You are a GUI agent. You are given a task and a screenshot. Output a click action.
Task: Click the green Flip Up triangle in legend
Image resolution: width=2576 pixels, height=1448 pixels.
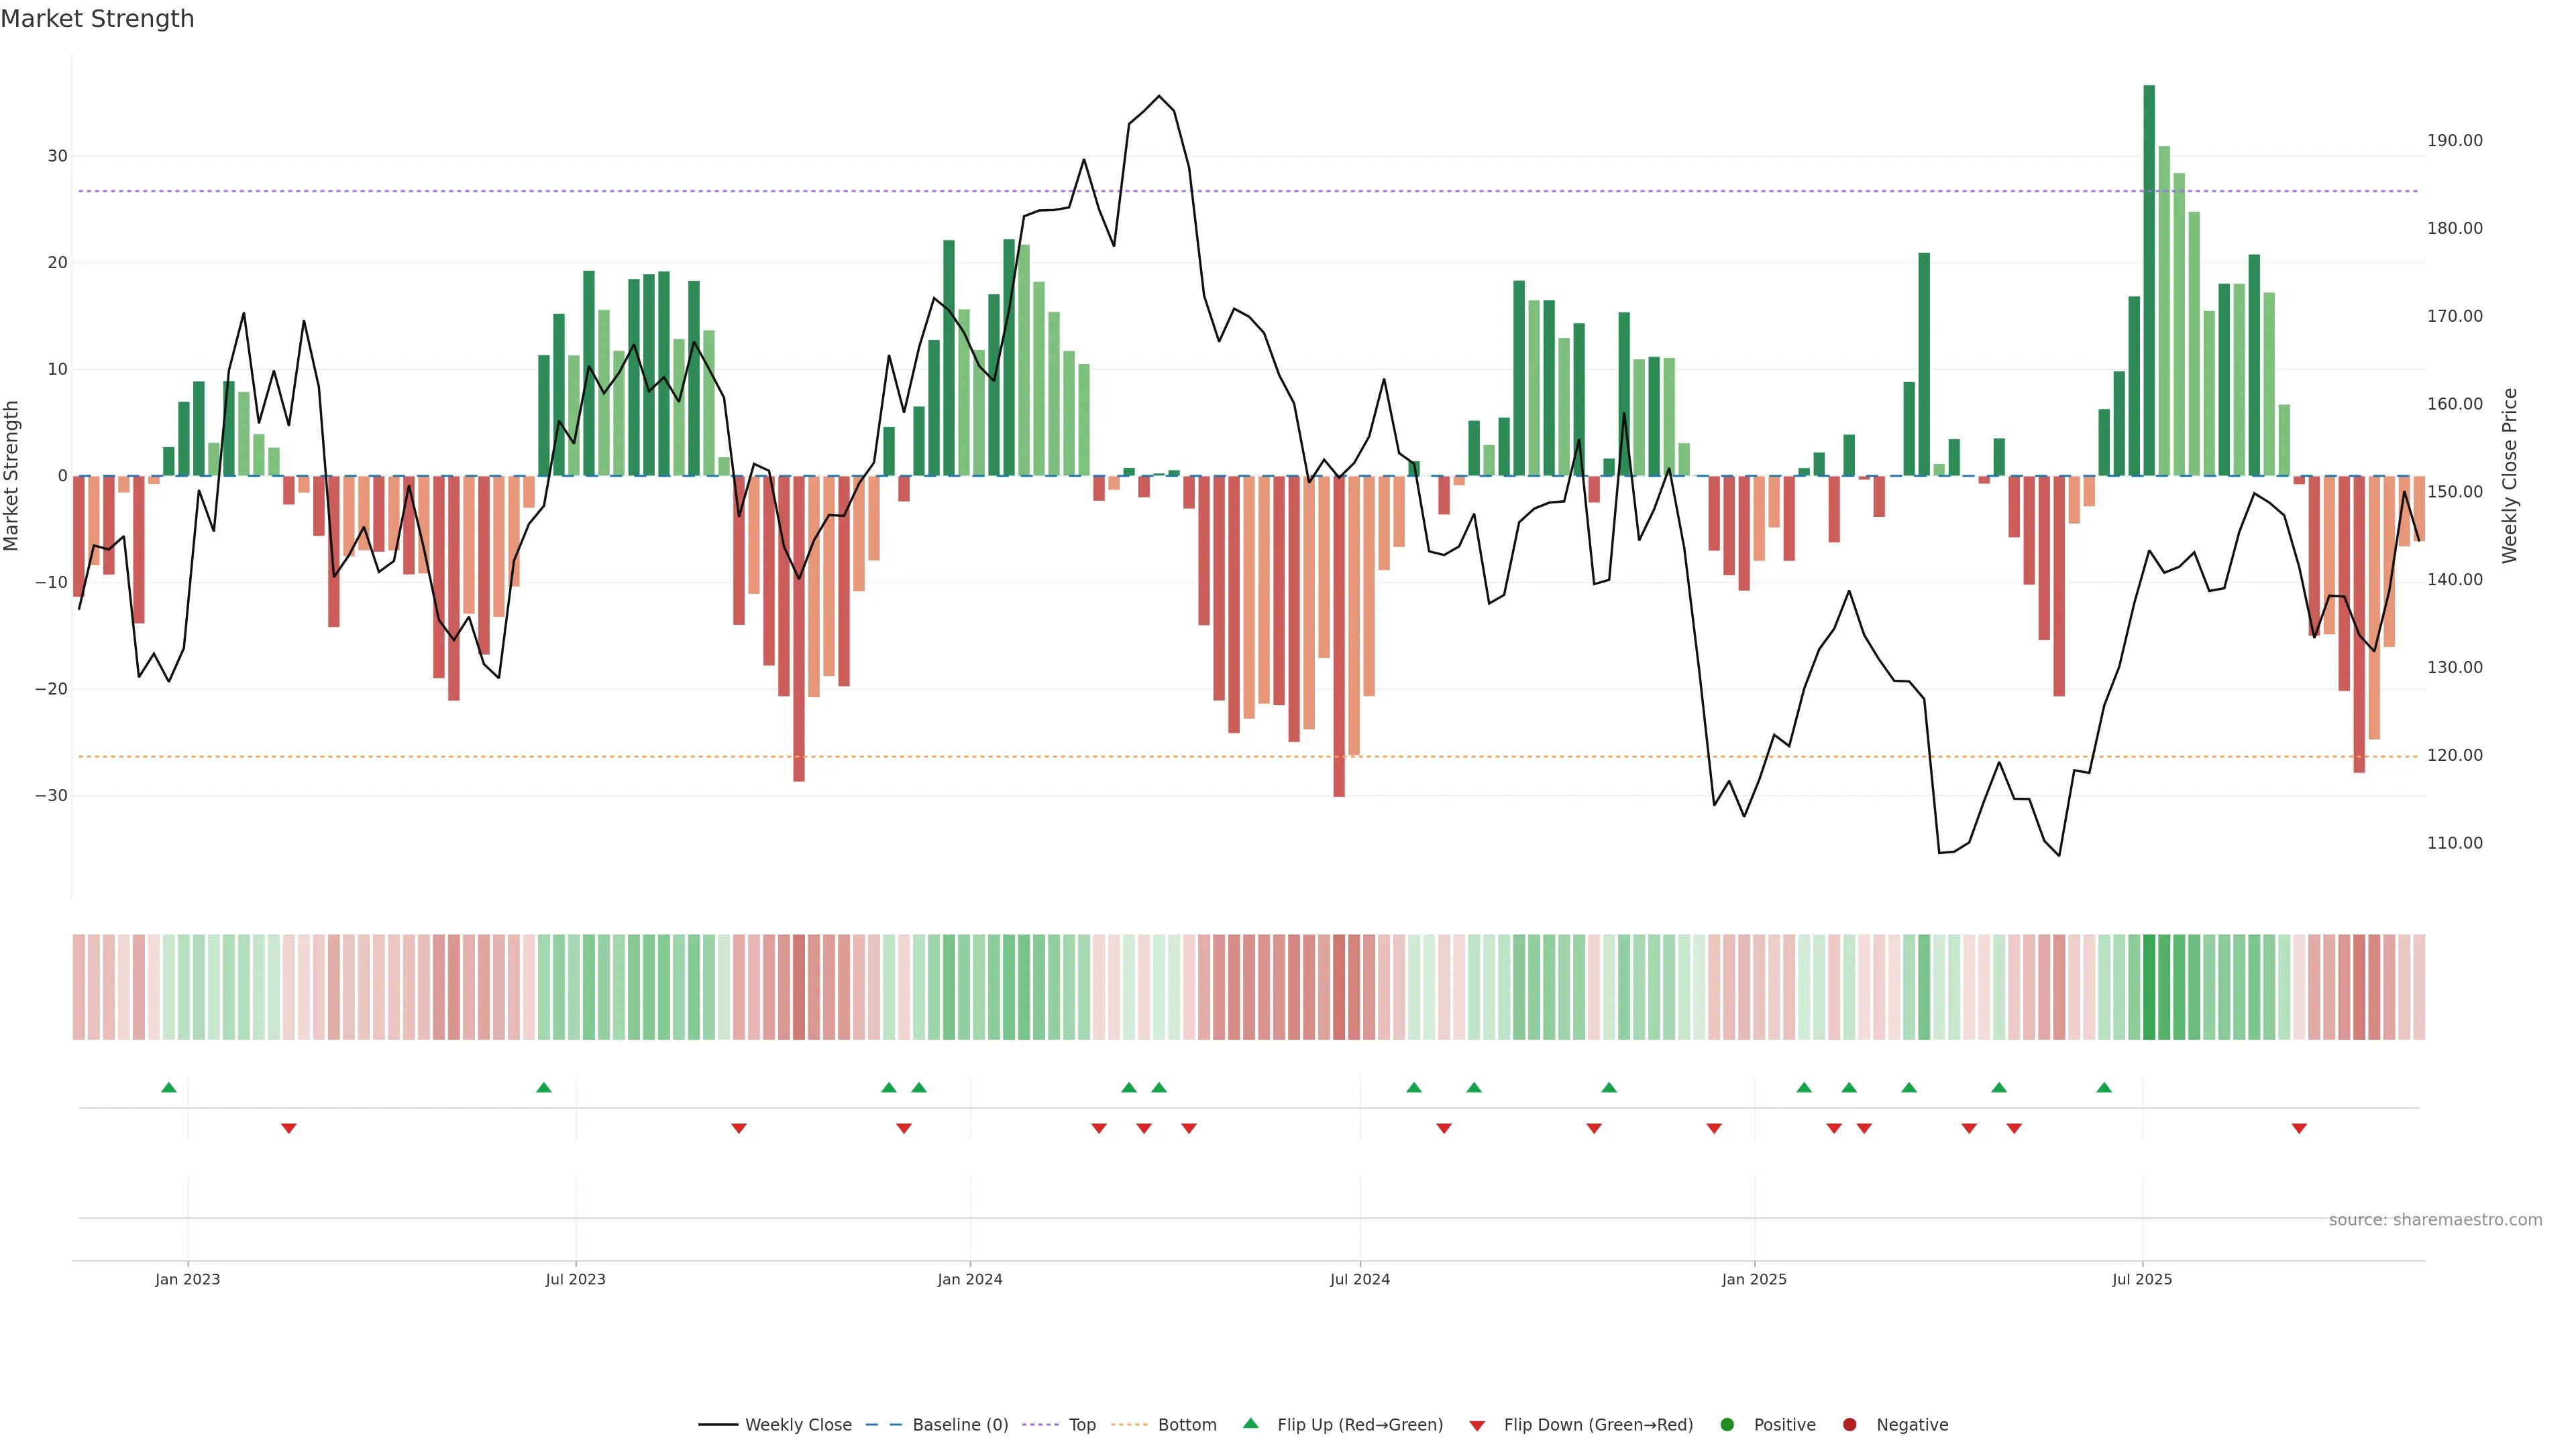pyautogui.click(x=1250, y=1423)
